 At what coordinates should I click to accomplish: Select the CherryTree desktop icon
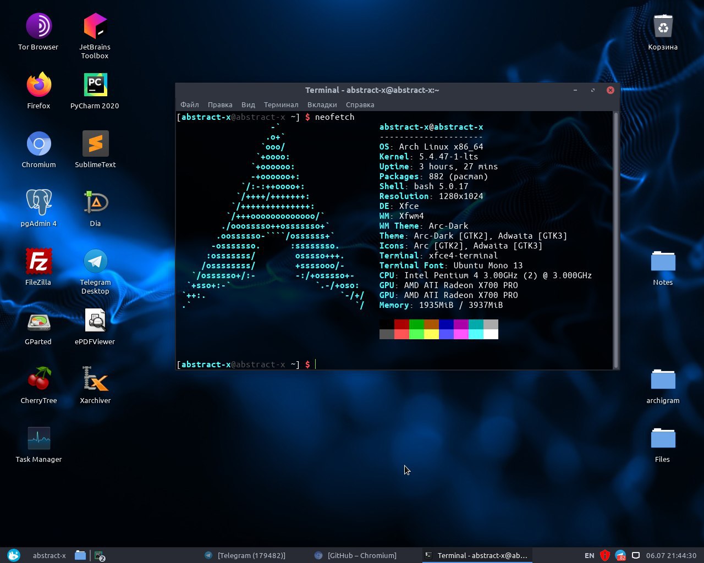(38, 386)
